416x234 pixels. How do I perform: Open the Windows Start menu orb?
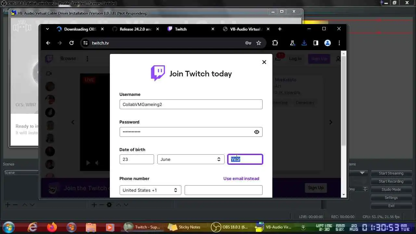[9, 227]
